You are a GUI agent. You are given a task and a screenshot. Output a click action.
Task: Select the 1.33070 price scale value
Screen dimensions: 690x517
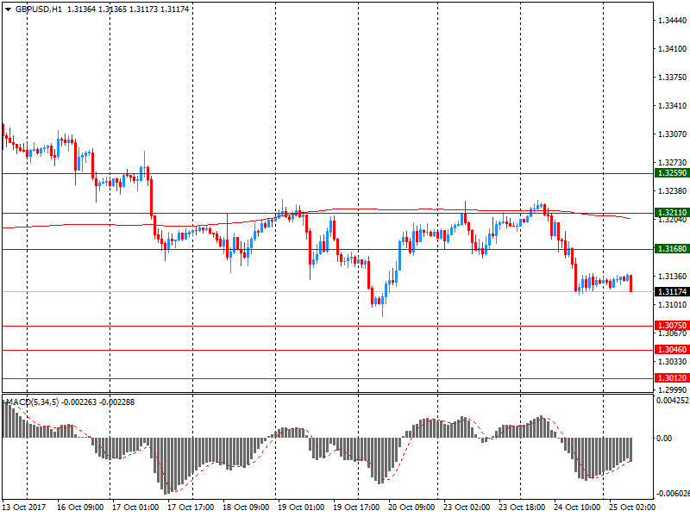(673, 134)
